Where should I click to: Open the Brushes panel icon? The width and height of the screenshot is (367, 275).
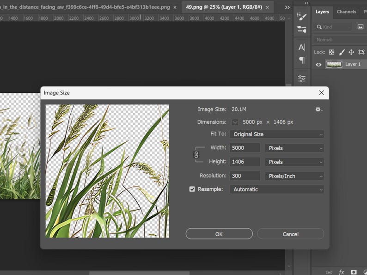coord(302,29)
